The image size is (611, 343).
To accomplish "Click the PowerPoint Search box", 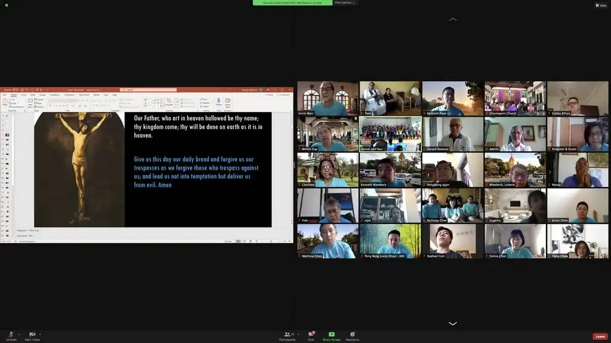I will [149, 90].
